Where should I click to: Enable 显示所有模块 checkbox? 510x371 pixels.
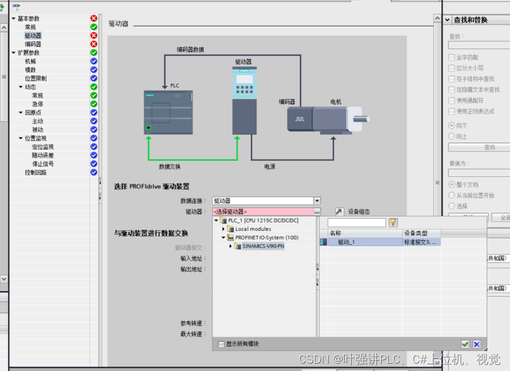(221, 344)
